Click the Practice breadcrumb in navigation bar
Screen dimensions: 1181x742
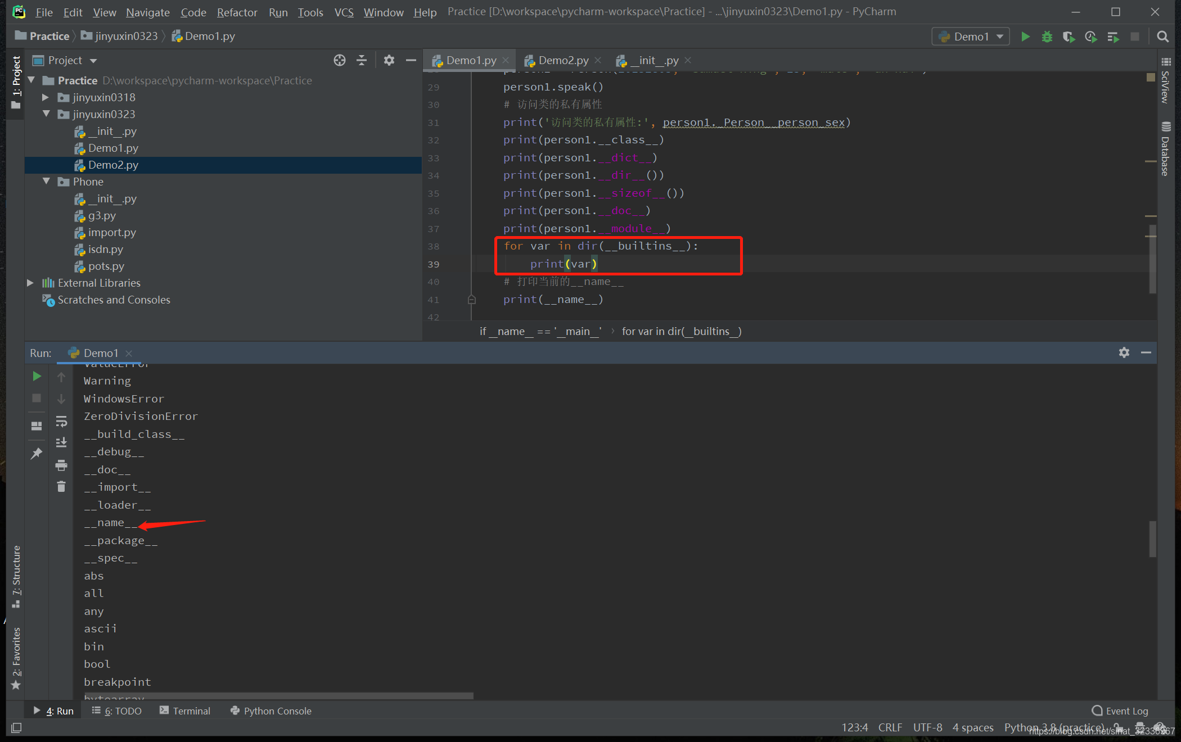click(42, 36)
